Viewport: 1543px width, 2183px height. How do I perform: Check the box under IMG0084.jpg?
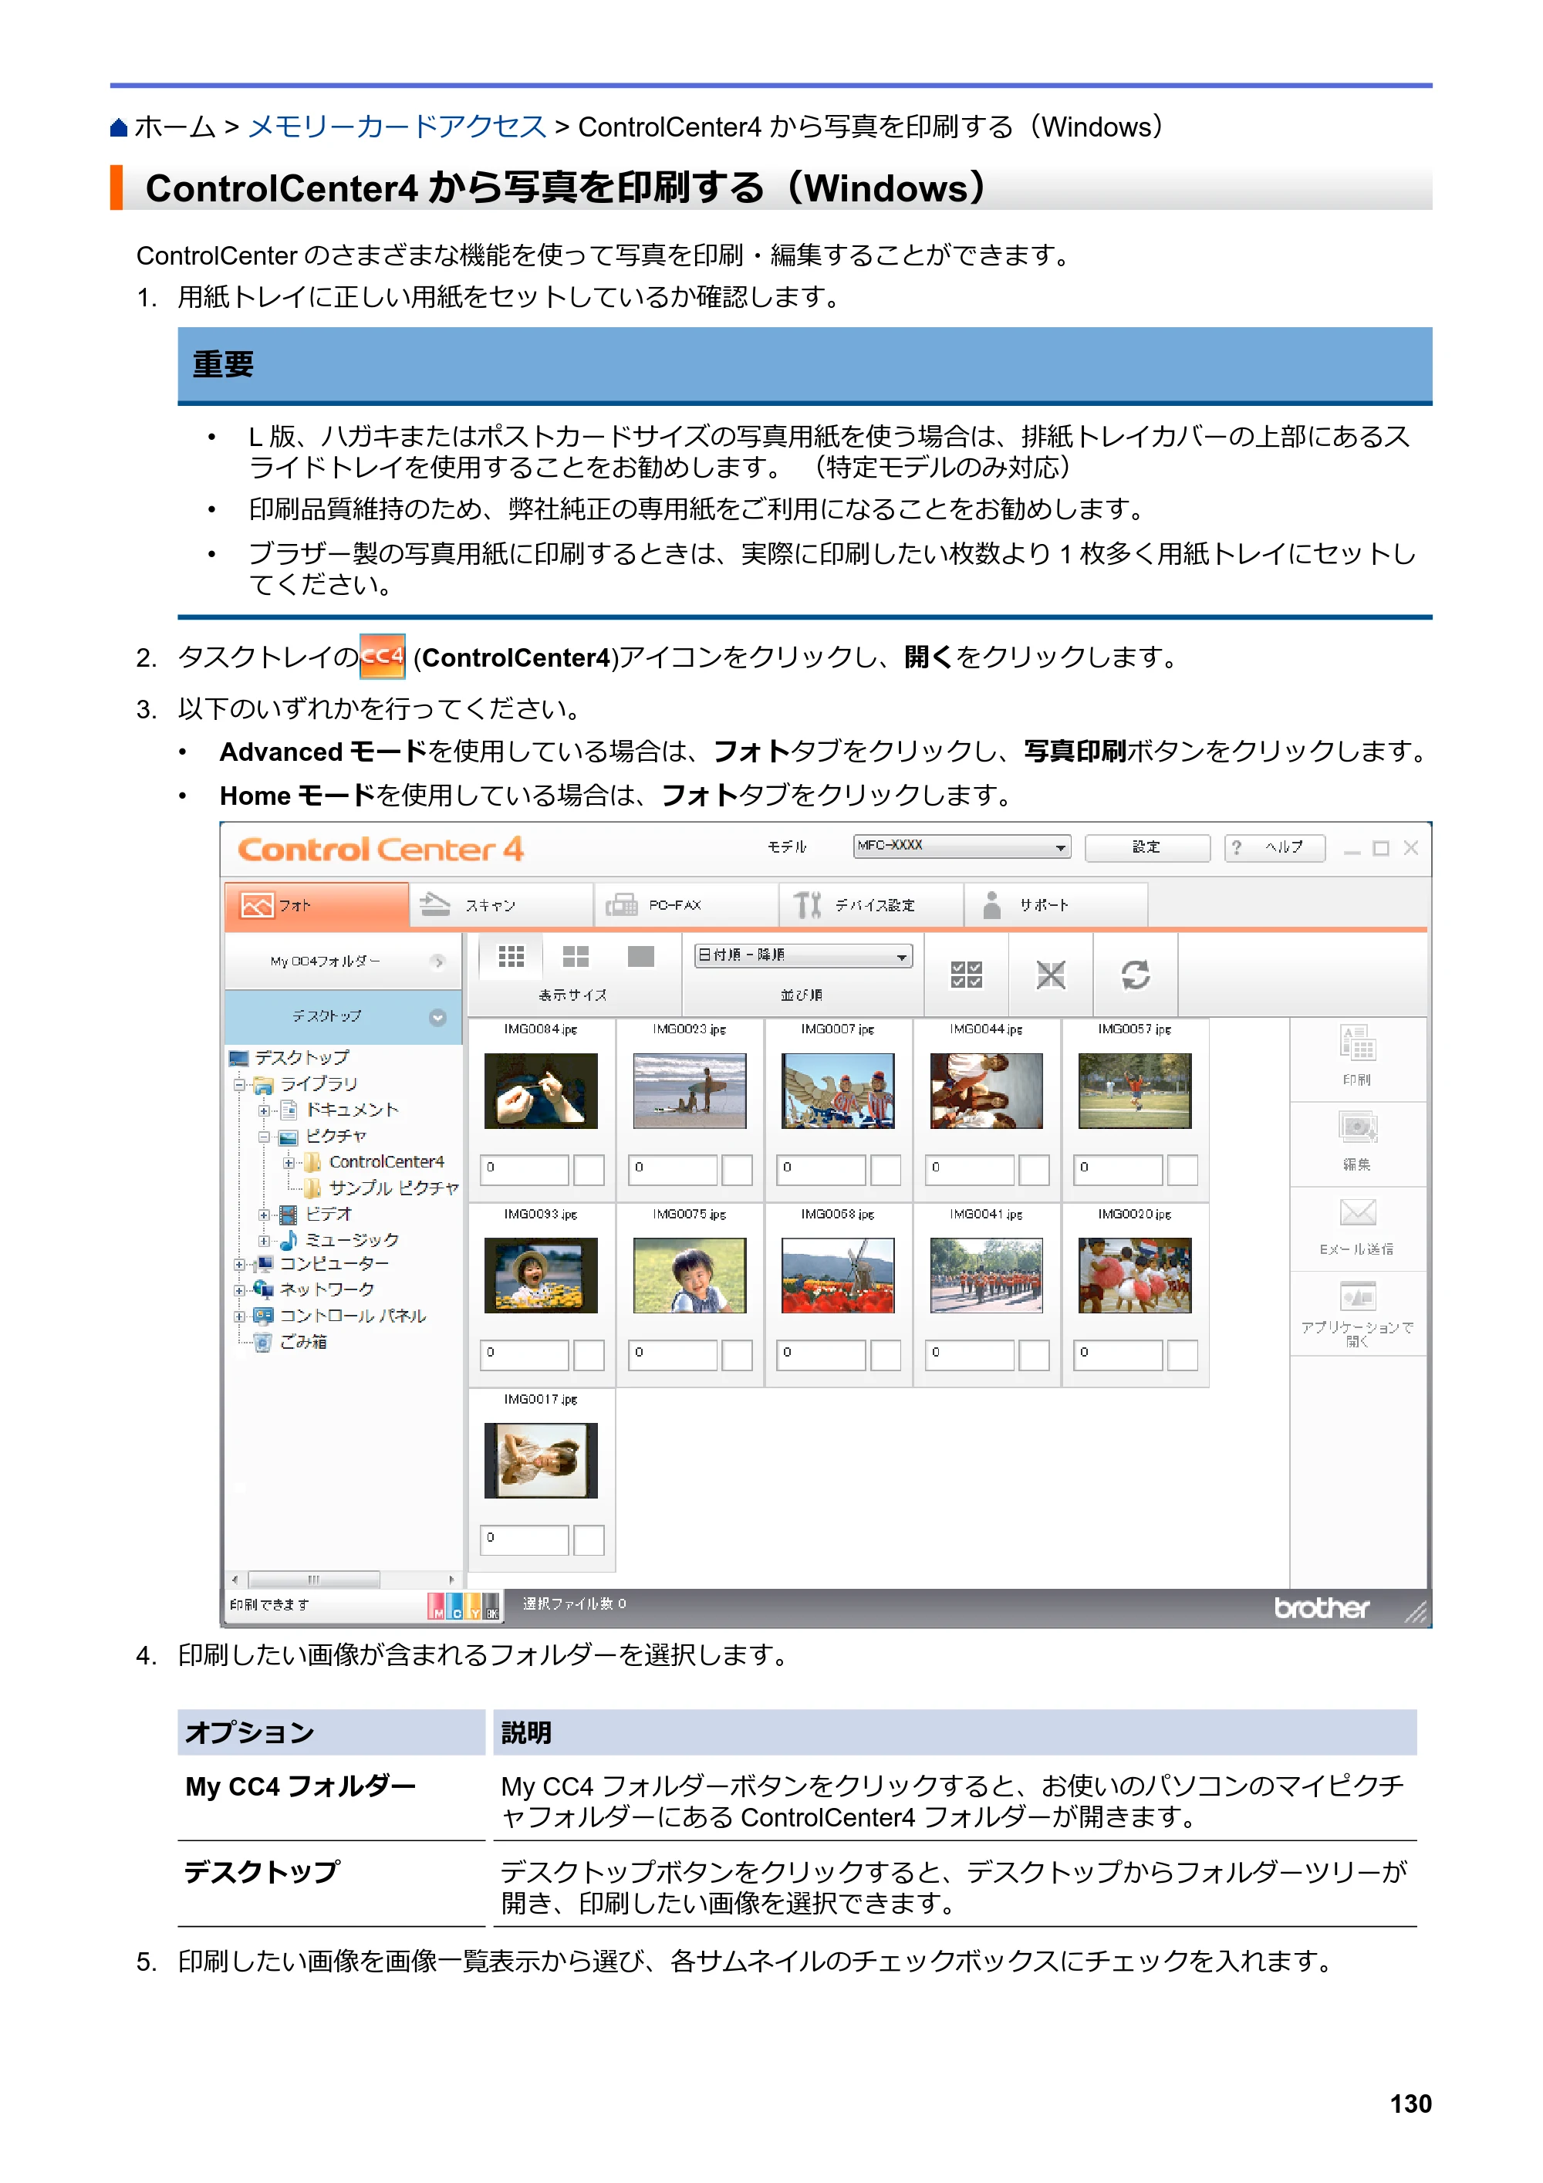pyautogui.click(x=589, y=1170)
